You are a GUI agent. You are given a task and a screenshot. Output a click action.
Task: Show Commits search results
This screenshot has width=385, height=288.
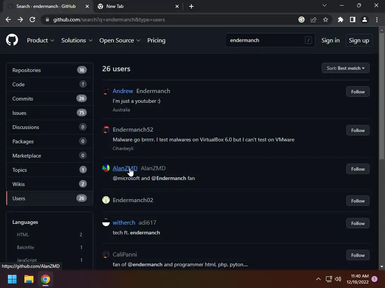click(x=50, y=99)
